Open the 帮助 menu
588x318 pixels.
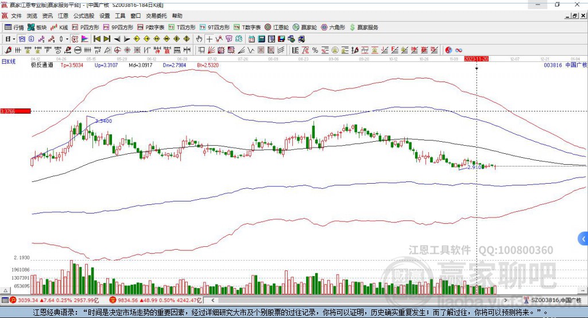177,15
